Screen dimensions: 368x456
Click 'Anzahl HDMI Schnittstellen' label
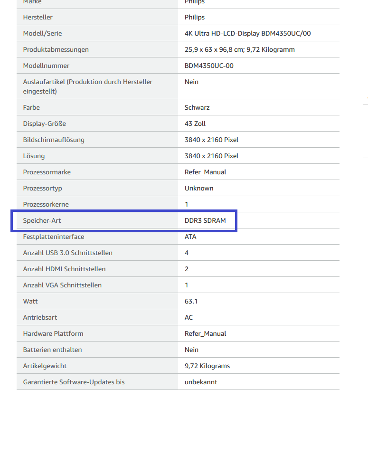tap(64, 269)
